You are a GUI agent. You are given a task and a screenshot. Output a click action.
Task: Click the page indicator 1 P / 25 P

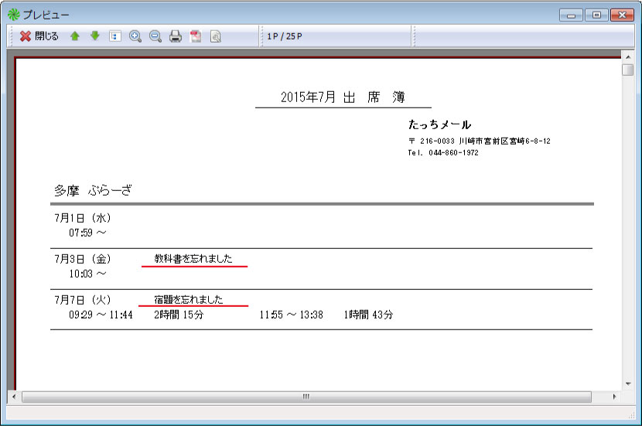(285, 36)
